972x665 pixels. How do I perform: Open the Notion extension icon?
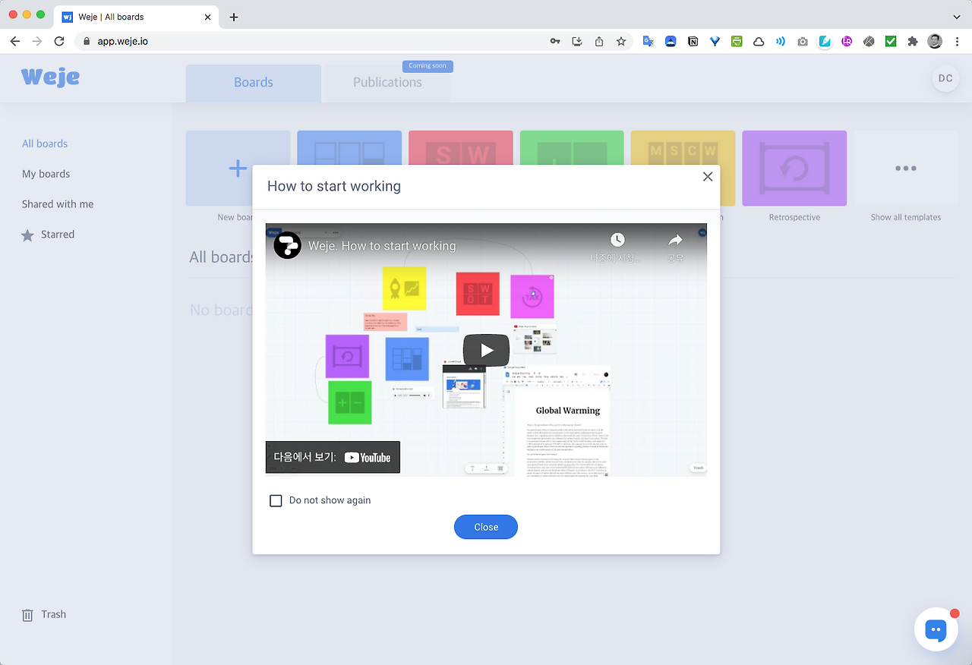pos(693,42)
